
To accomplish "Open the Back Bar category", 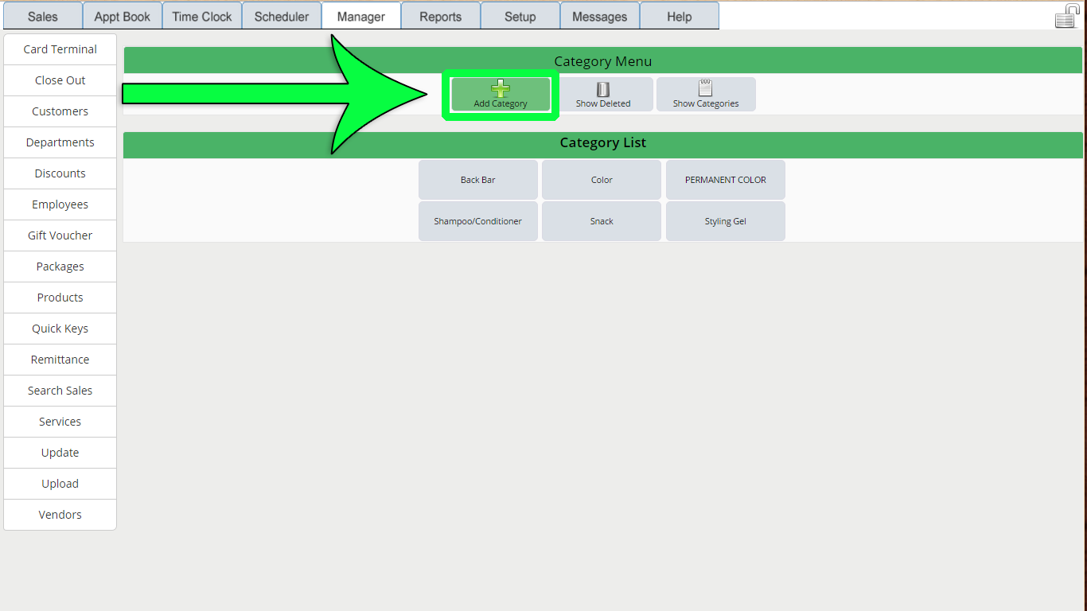I will (x=478, y=180).
